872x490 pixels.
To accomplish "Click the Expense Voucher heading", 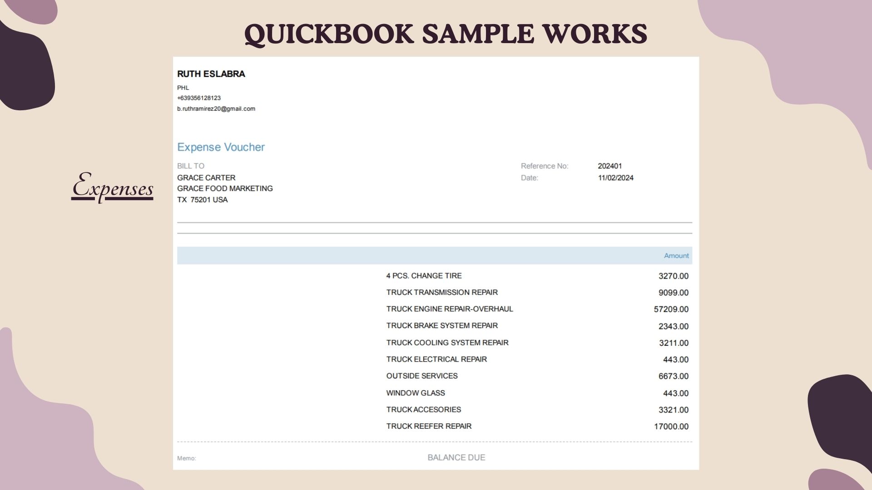I will [x=221, y=147].
